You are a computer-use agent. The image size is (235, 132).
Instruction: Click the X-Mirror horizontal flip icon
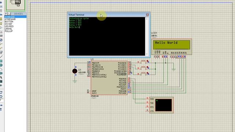click(1, 105)
